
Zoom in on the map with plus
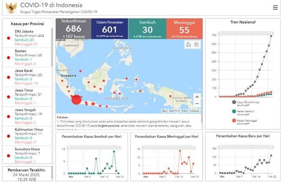197,97
